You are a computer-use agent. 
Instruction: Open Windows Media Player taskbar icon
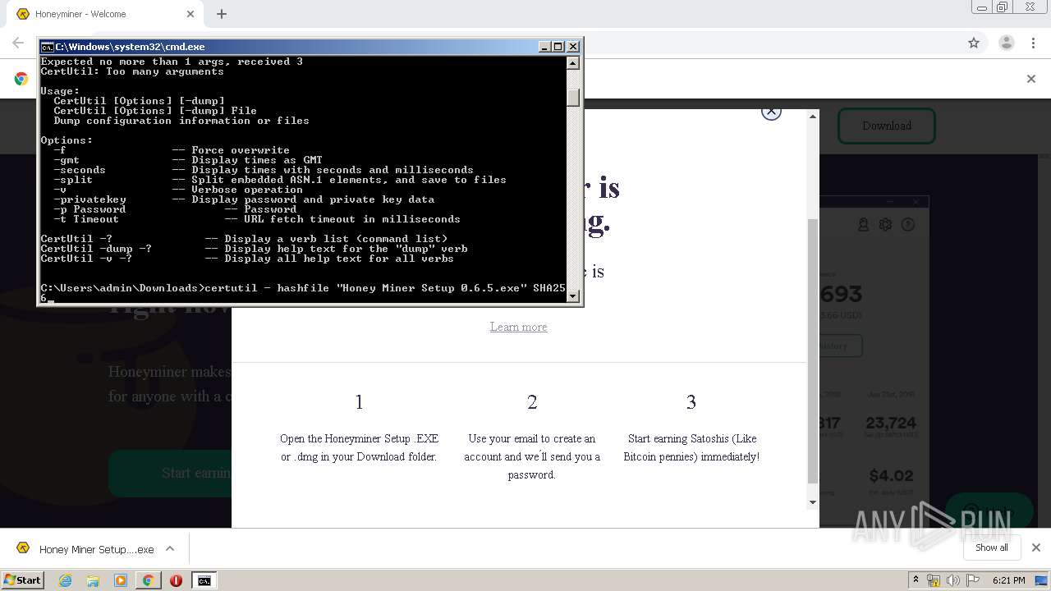[x=121, y=580]
